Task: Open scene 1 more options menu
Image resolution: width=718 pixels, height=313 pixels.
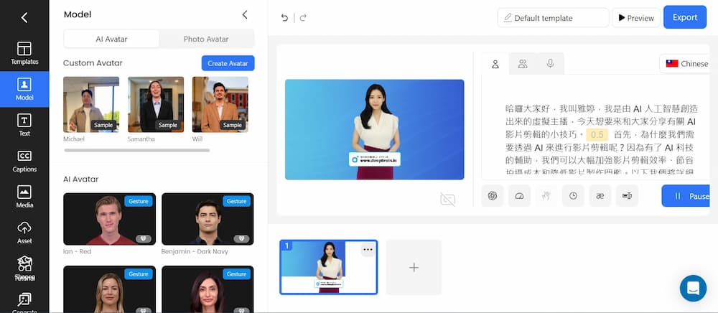Action: click(368, 250)
